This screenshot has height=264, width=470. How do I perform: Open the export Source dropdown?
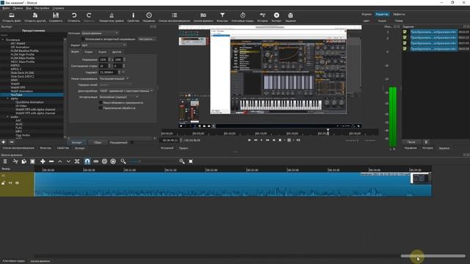pyautogui.click(x=100, y=33)
